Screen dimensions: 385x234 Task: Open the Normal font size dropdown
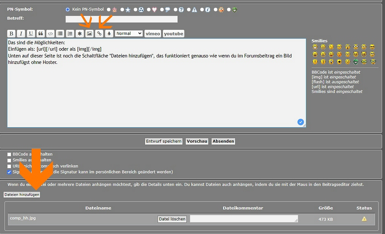129,33
